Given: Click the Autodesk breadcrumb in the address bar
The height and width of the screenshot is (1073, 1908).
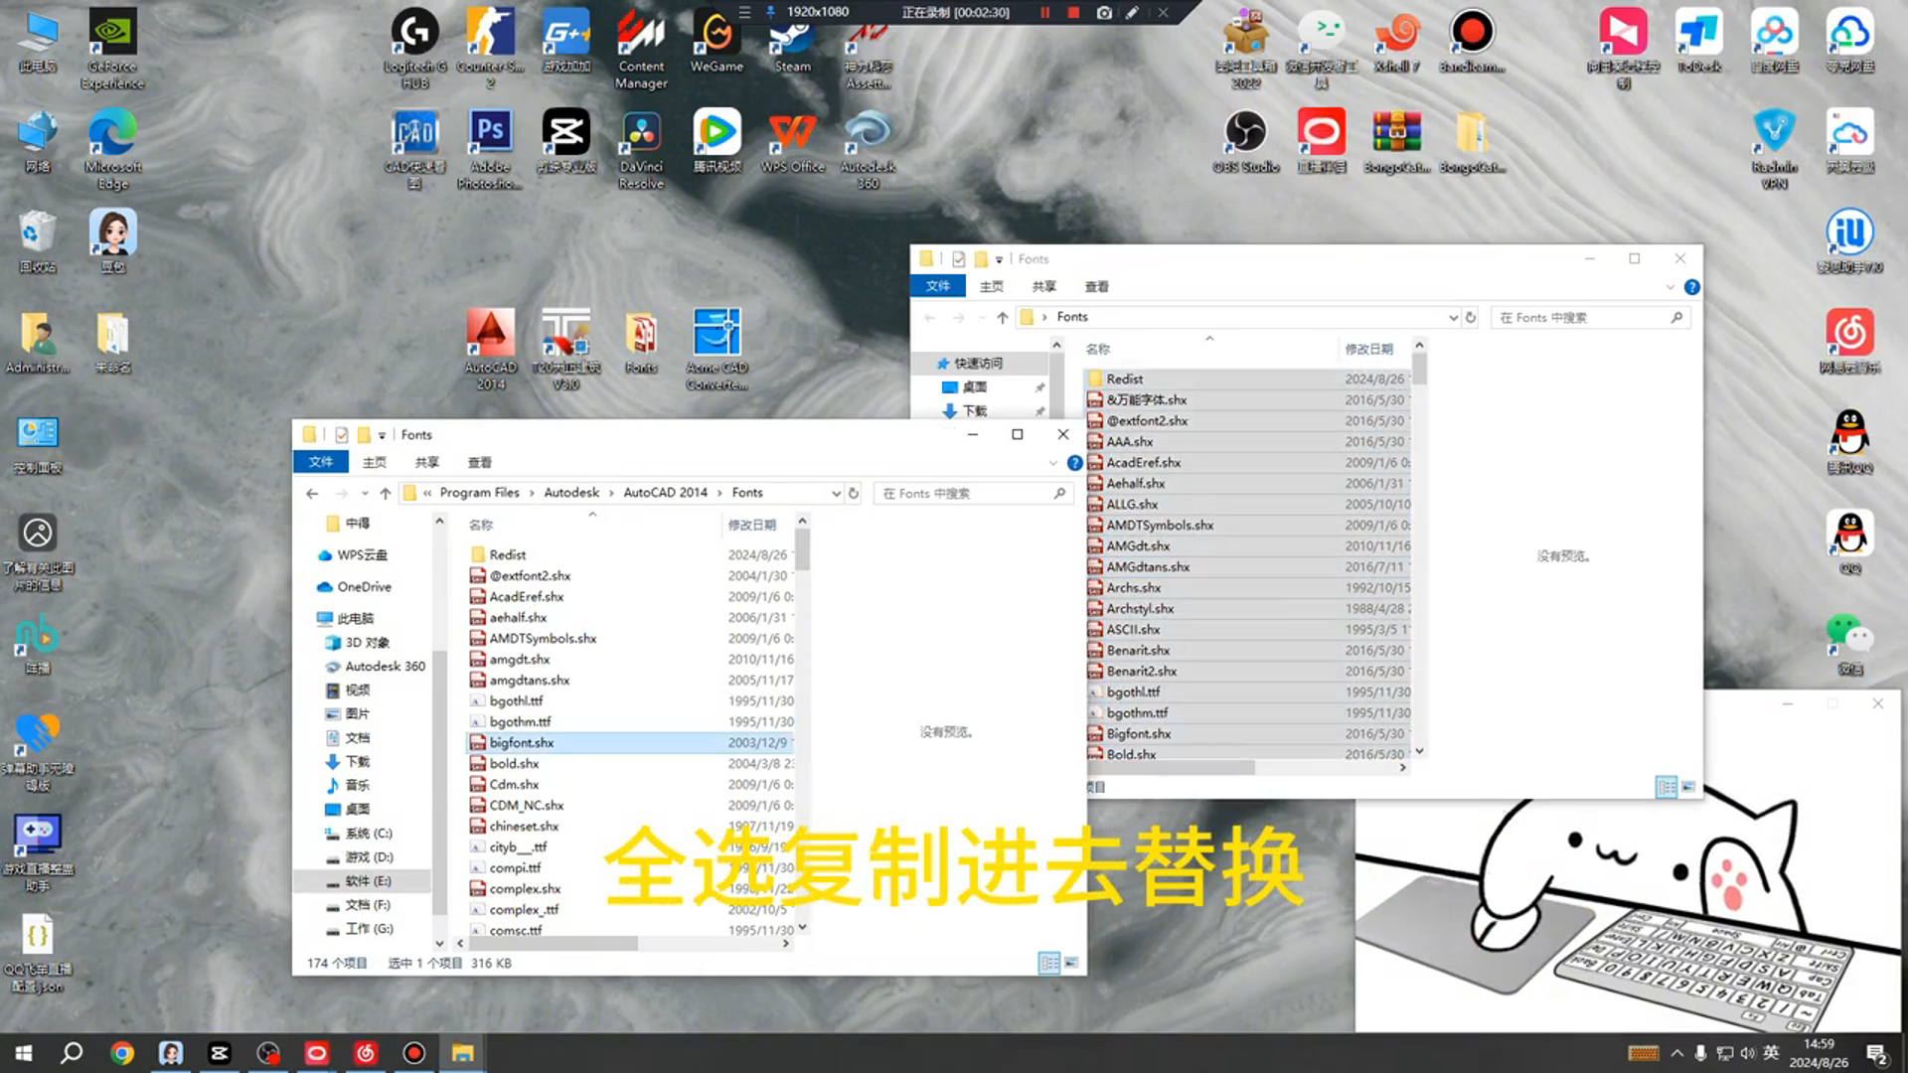Looking at the screenshot, I should pyautogui.click(x=571, y=493).
